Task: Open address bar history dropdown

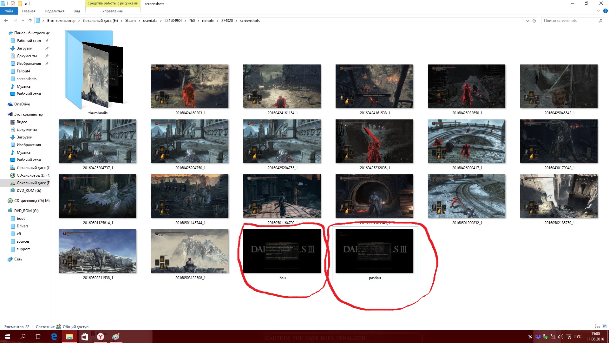Action: pyautogui.click(x=527, y=21)
